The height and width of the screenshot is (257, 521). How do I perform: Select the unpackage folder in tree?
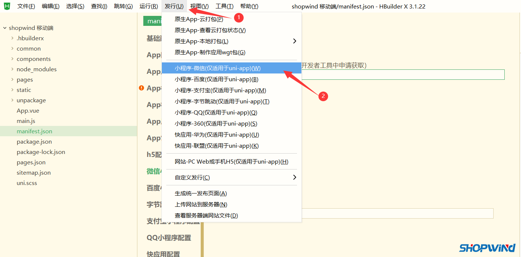(31, 100)
